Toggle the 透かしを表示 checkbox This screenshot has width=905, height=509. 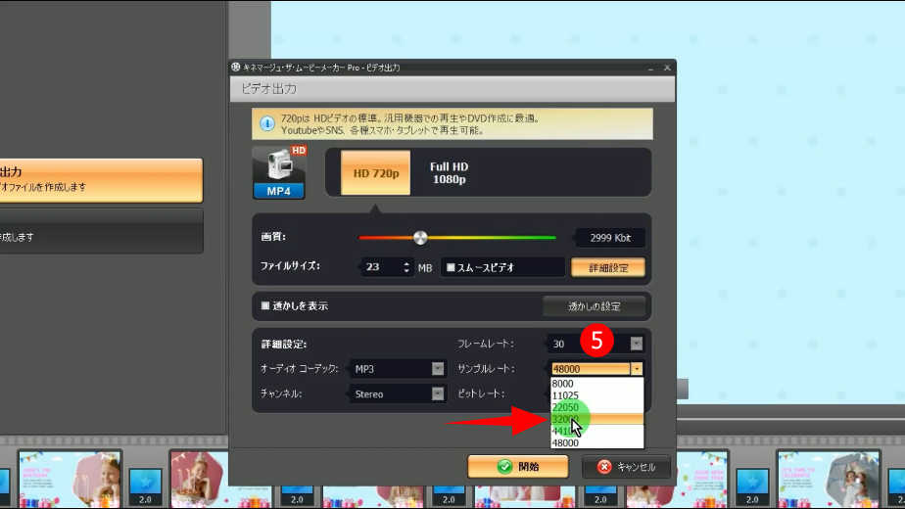pos(265,306)
